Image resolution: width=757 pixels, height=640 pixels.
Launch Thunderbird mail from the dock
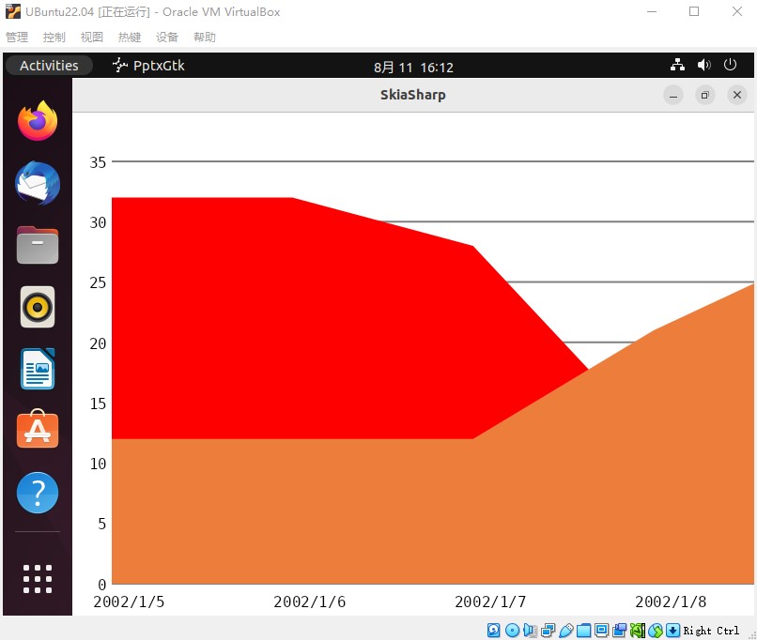click(38, 183)
